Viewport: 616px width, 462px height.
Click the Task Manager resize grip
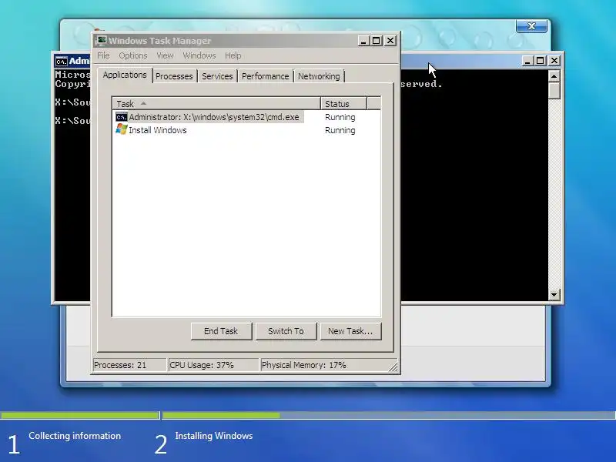click(x=393, y=367)
